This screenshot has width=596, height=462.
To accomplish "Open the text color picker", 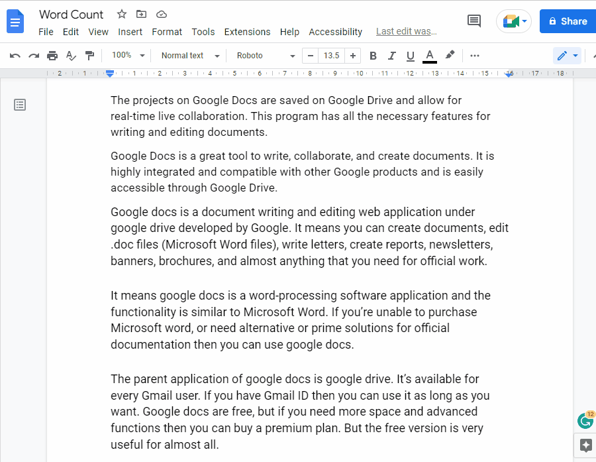I will [x=430, y=56].
